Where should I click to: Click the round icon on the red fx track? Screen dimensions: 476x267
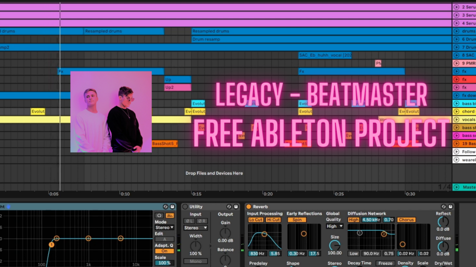(456, 79)
